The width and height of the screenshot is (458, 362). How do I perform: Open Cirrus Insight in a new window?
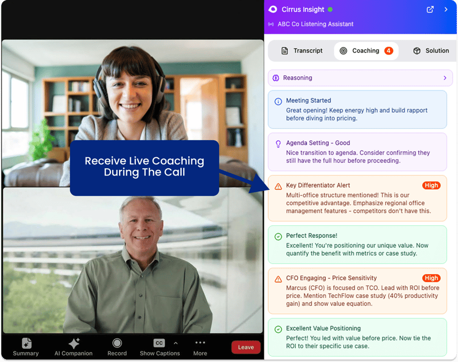click(x=430, y=9)
